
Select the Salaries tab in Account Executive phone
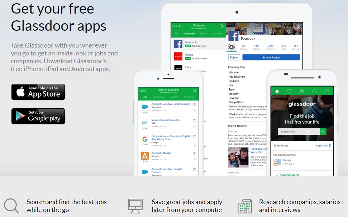point(174,97)
